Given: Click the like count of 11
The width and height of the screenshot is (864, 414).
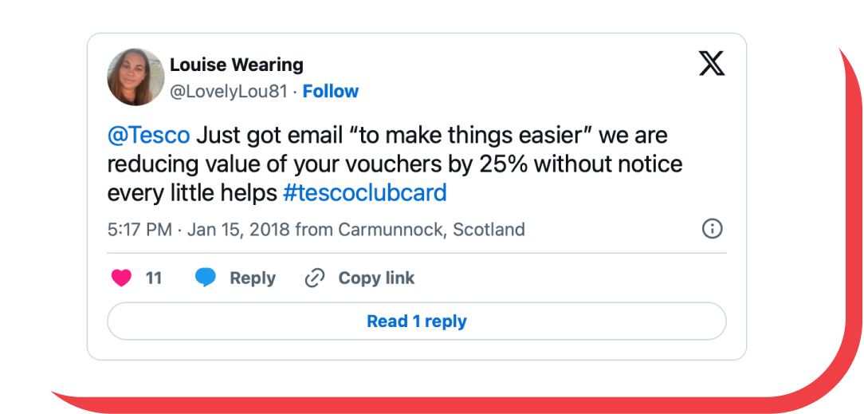Looking at the screenshot, I should click(154, 278).
